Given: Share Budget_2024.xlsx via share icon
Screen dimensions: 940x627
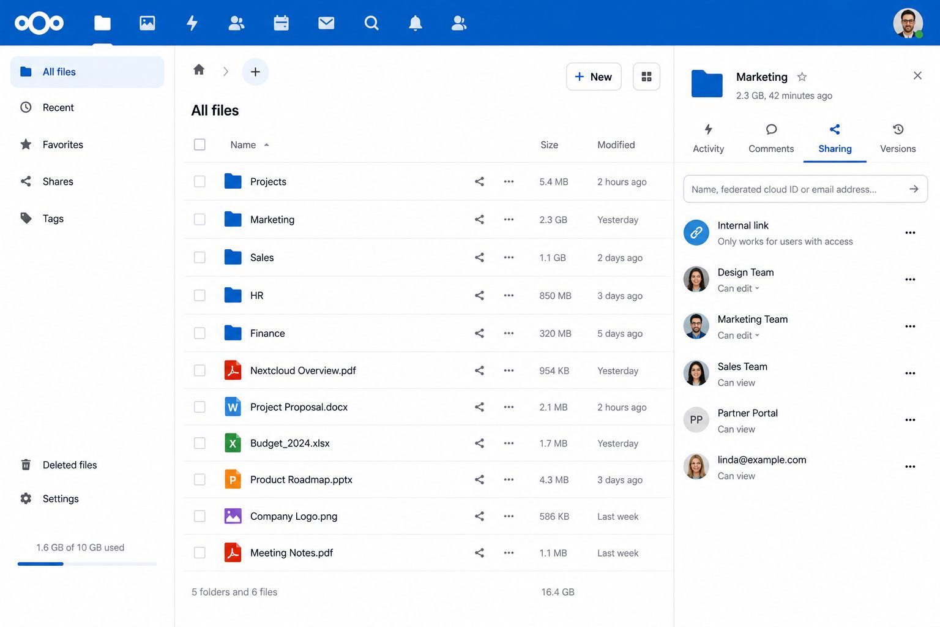Looking at the screenshot, I should click(479, 443).
